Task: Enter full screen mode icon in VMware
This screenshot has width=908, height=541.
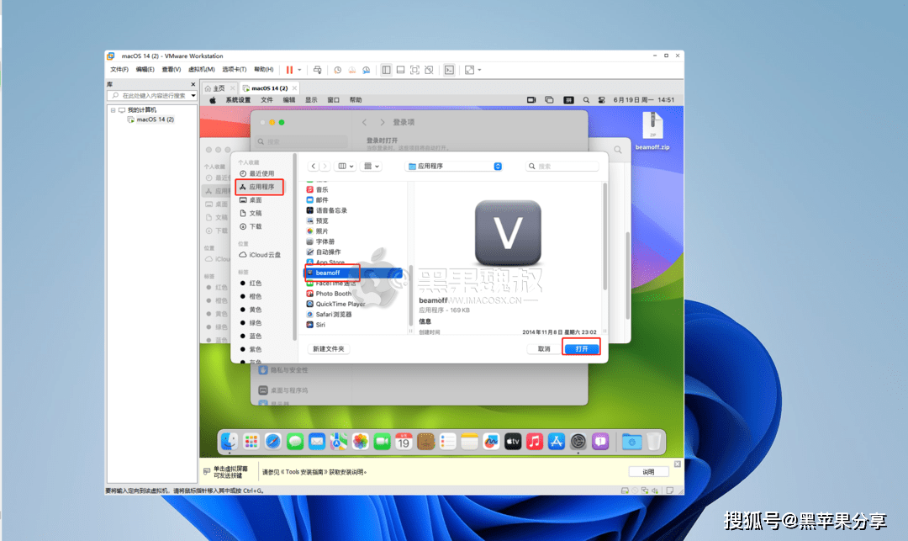Action: tap(414, 70)
